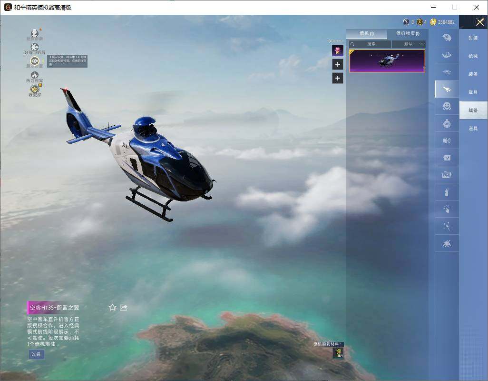
Task: Close the inventory with the white X
Action: (x=479, y=22)
